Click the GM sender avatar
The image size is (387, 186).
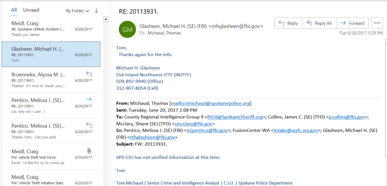pyautogui.click(x=127, y=29)
